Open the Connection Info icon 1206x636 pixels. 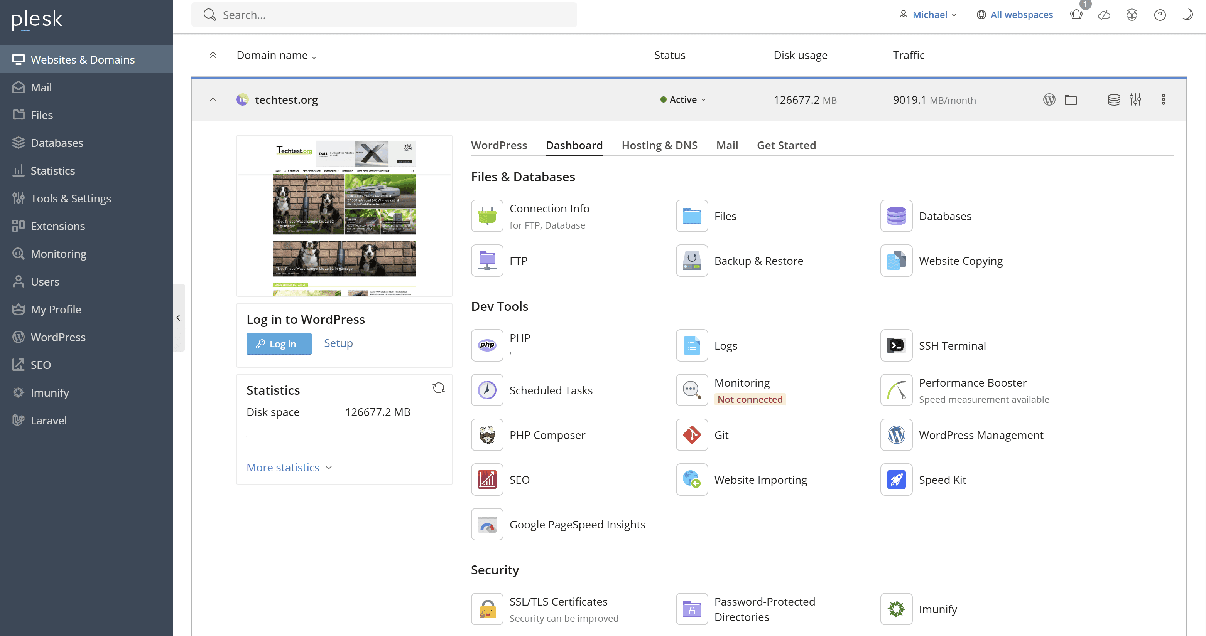click(487, 216)
